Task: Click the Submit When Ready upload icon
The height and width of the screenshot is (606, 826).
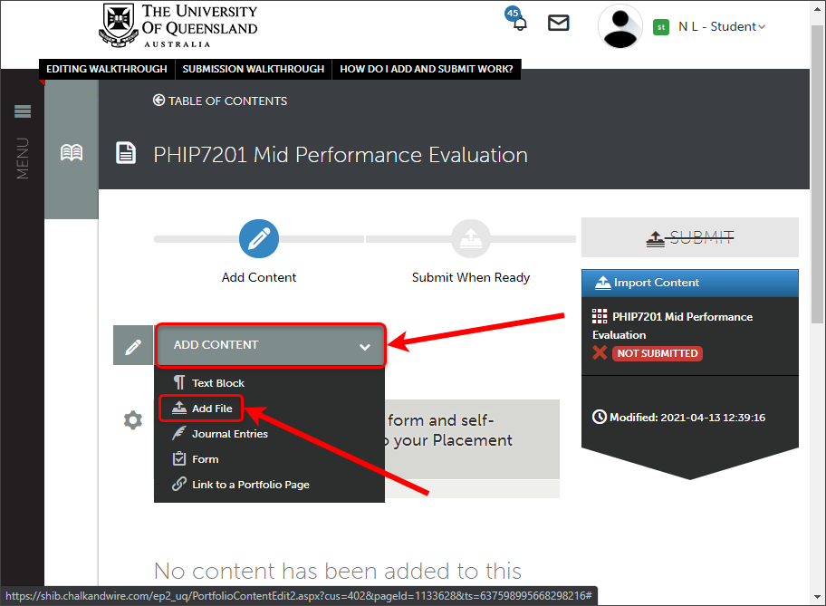Action: (x=471, y=238)
